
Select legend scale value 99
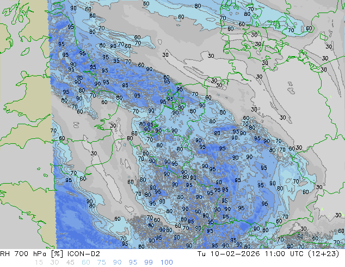(x=149, y=263)
